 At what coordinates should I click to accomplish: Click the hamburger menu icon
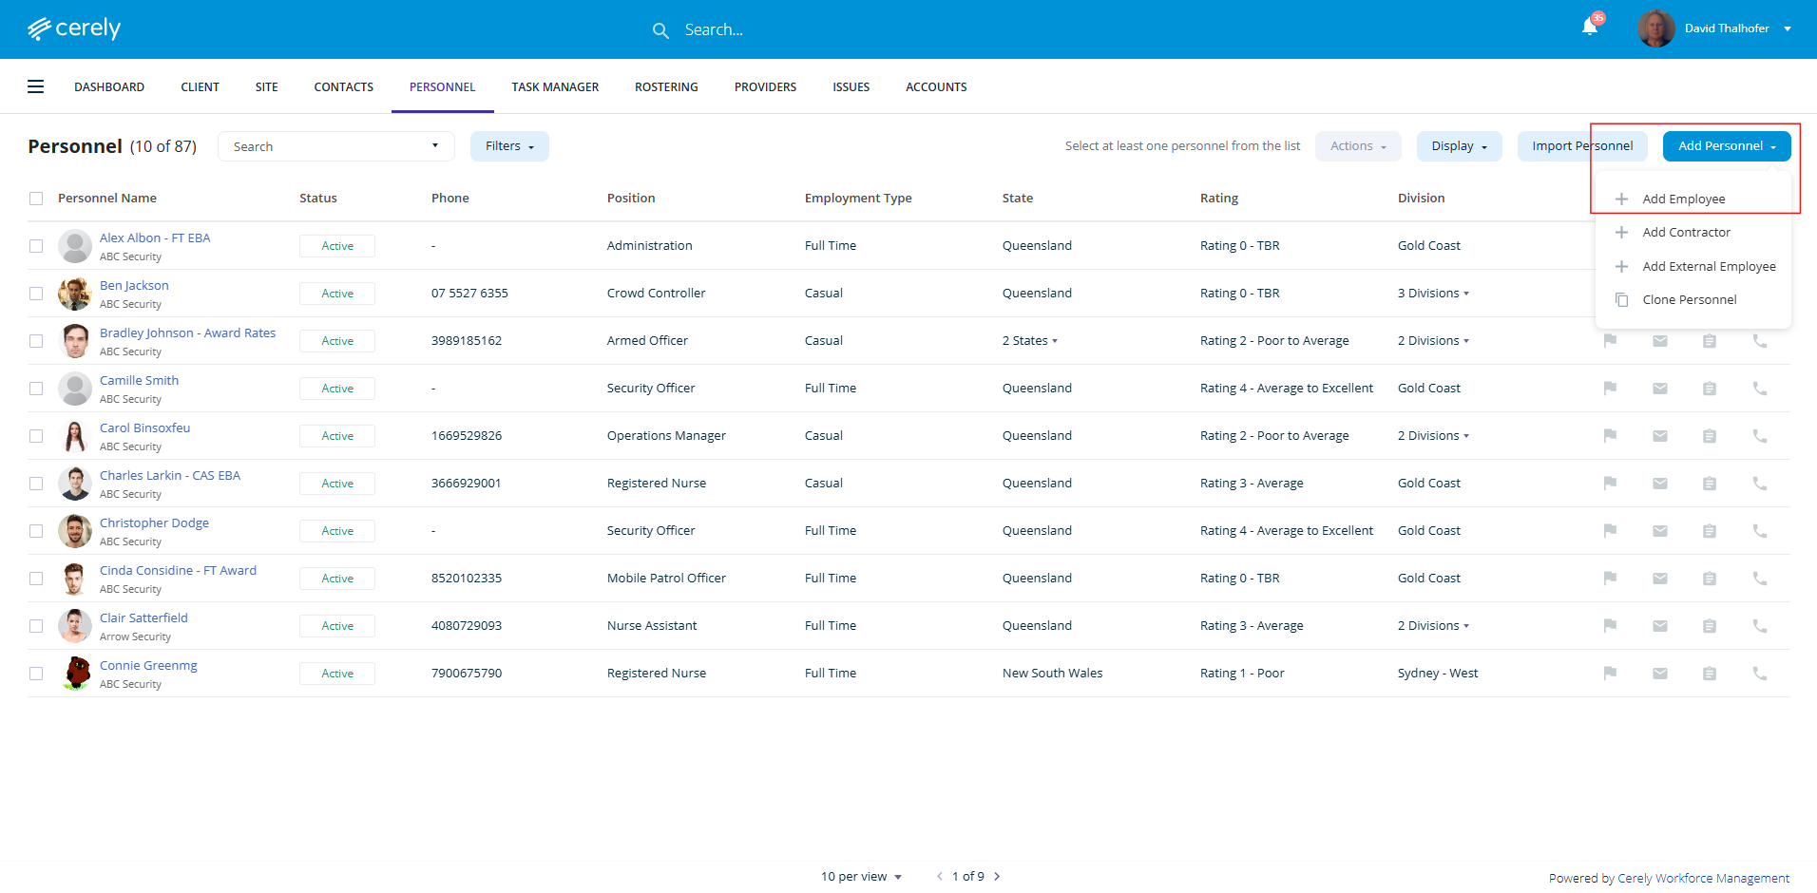pyautogui.click(x=36, y=87)
